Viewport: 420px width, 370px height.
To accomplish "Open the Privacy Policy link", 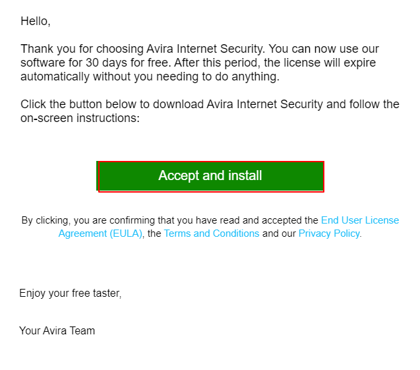I will pos(329,233).
